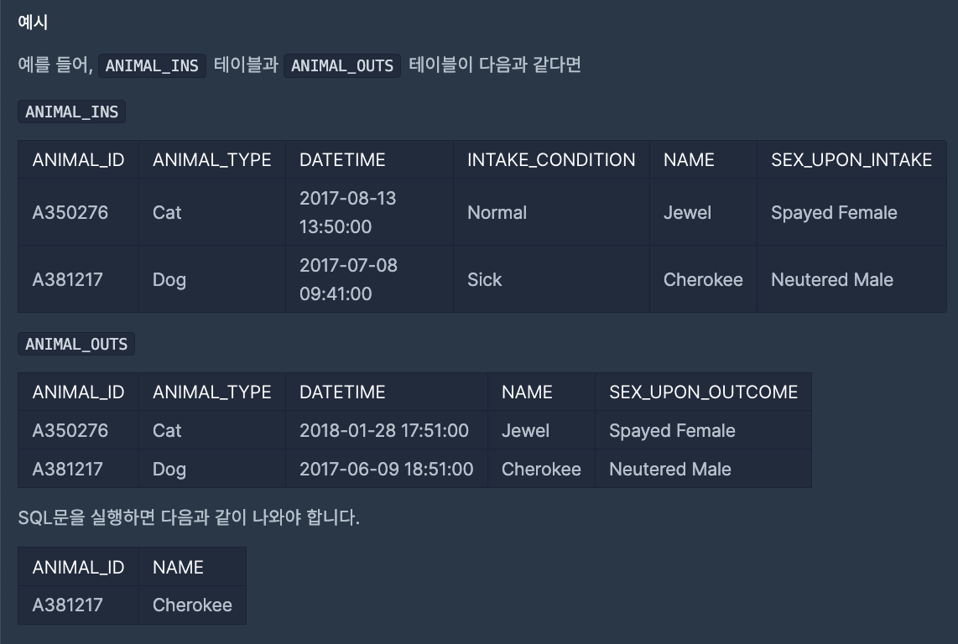Image resolution: width=958 pixels, height=644 pixels.
Task: Click the Normal intake condition cell
Action: [x=551, y=212]
